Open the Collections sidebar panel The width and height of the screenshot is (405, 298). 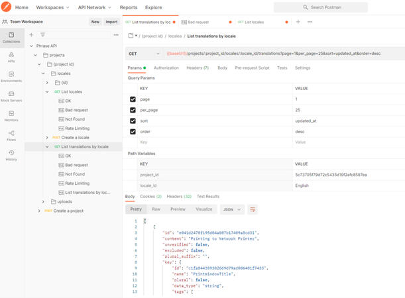[11, 37]
